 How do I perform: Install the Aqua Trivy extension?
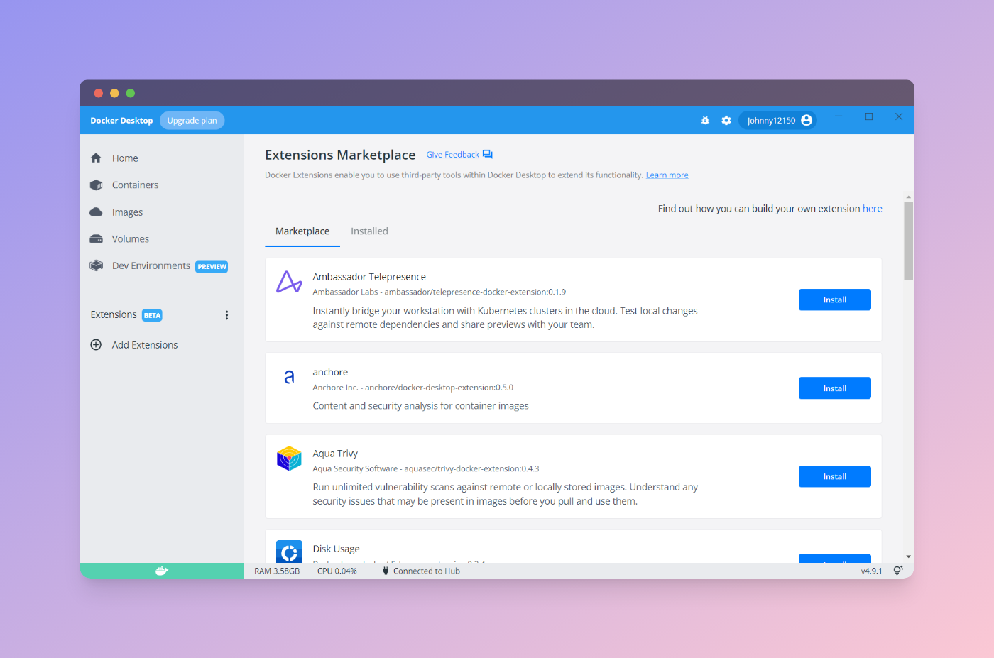click(x=834, y=476)
